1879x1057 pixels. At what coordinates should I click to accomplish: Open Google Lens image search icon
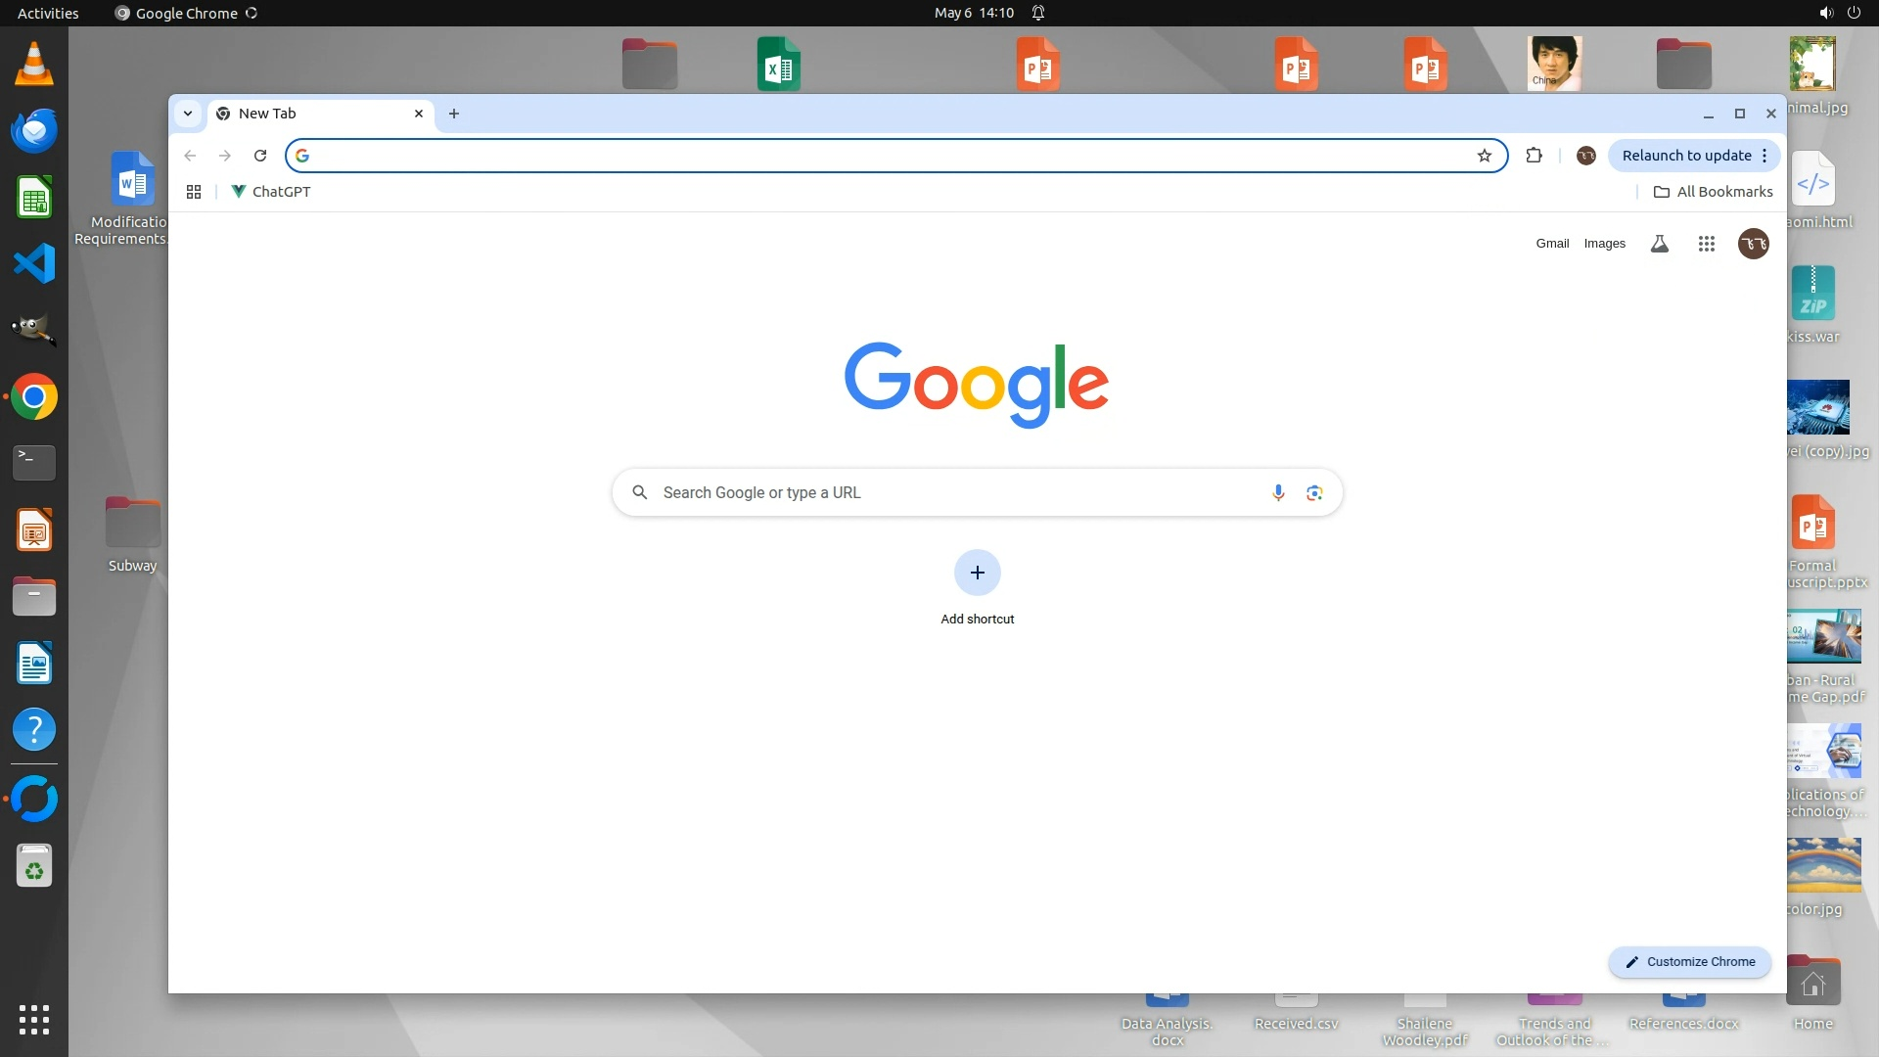click(x=1314, y=492)
